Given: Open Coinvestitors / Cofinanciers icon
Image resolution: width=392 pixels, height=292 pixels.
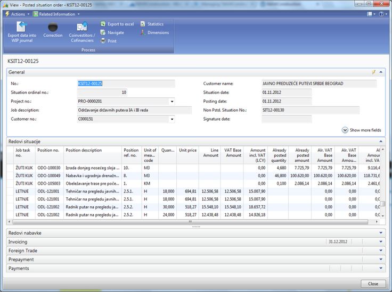Looking at the screenshot, I should tap(82, 27).
